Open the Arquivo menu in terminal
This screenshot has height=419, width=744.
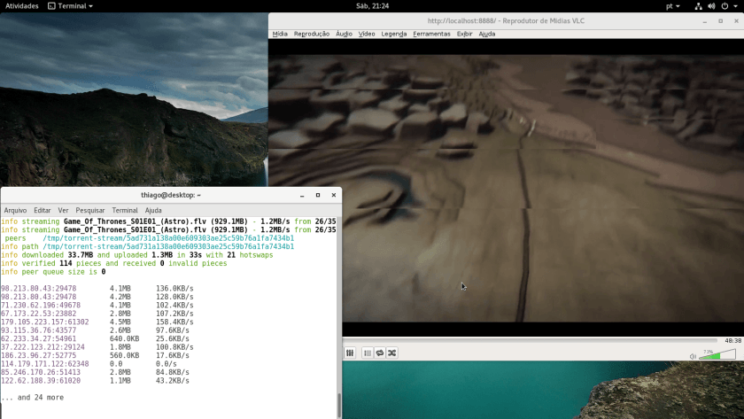(x=15, y=210)
